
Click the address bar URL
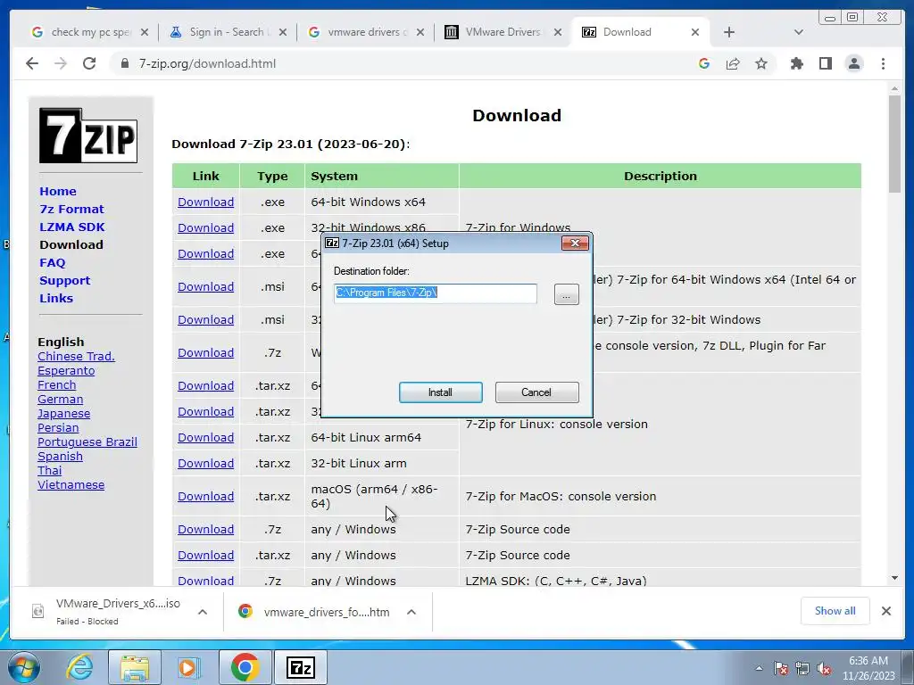coord(207,63)
